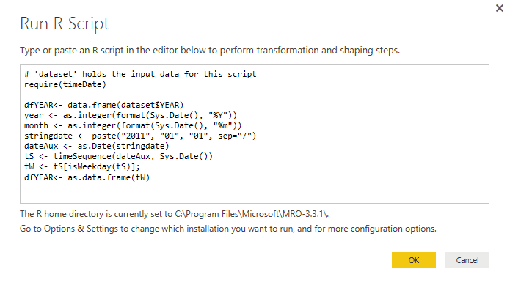Cancel the Run R Script dialog
Screen dimensions: 510x288
[x=467, y=260]
